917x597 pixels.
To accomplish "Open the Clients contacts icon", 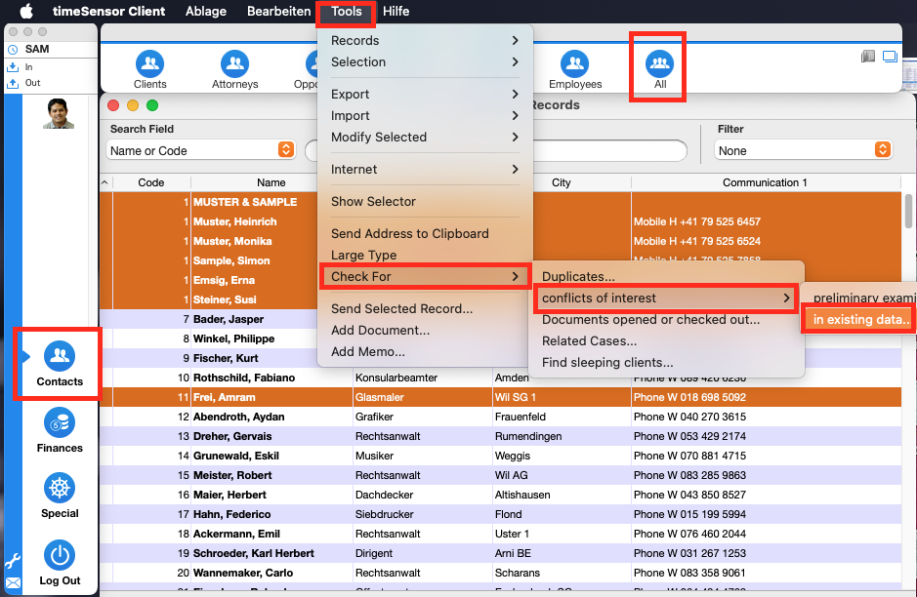I will [149, 64].
